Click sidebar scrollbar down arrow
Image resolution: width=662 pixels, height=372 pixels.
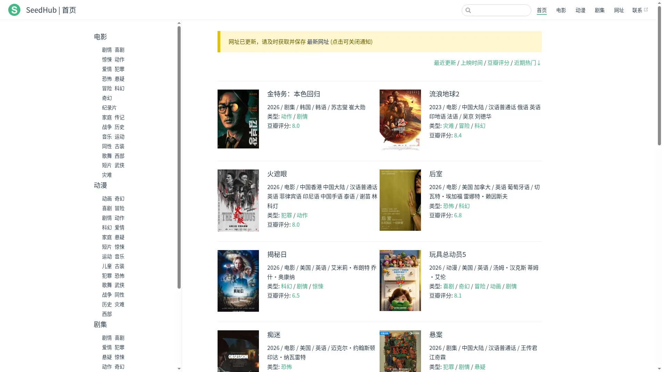(179, 369)
